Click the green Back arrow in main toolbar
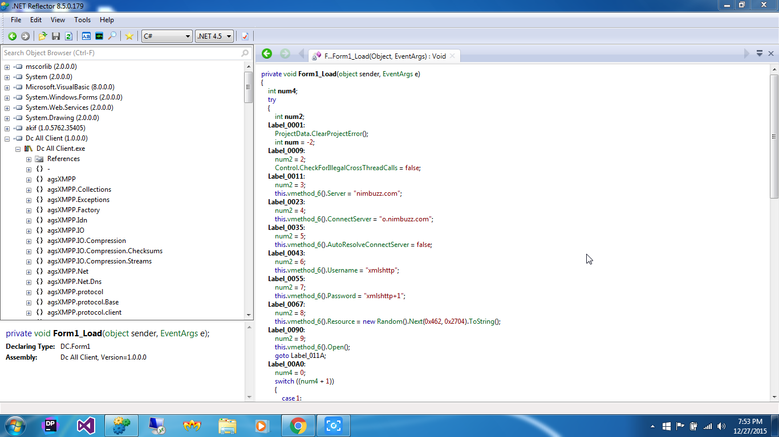This screenshot has width=779, height=437. click(x=12, y=36)
